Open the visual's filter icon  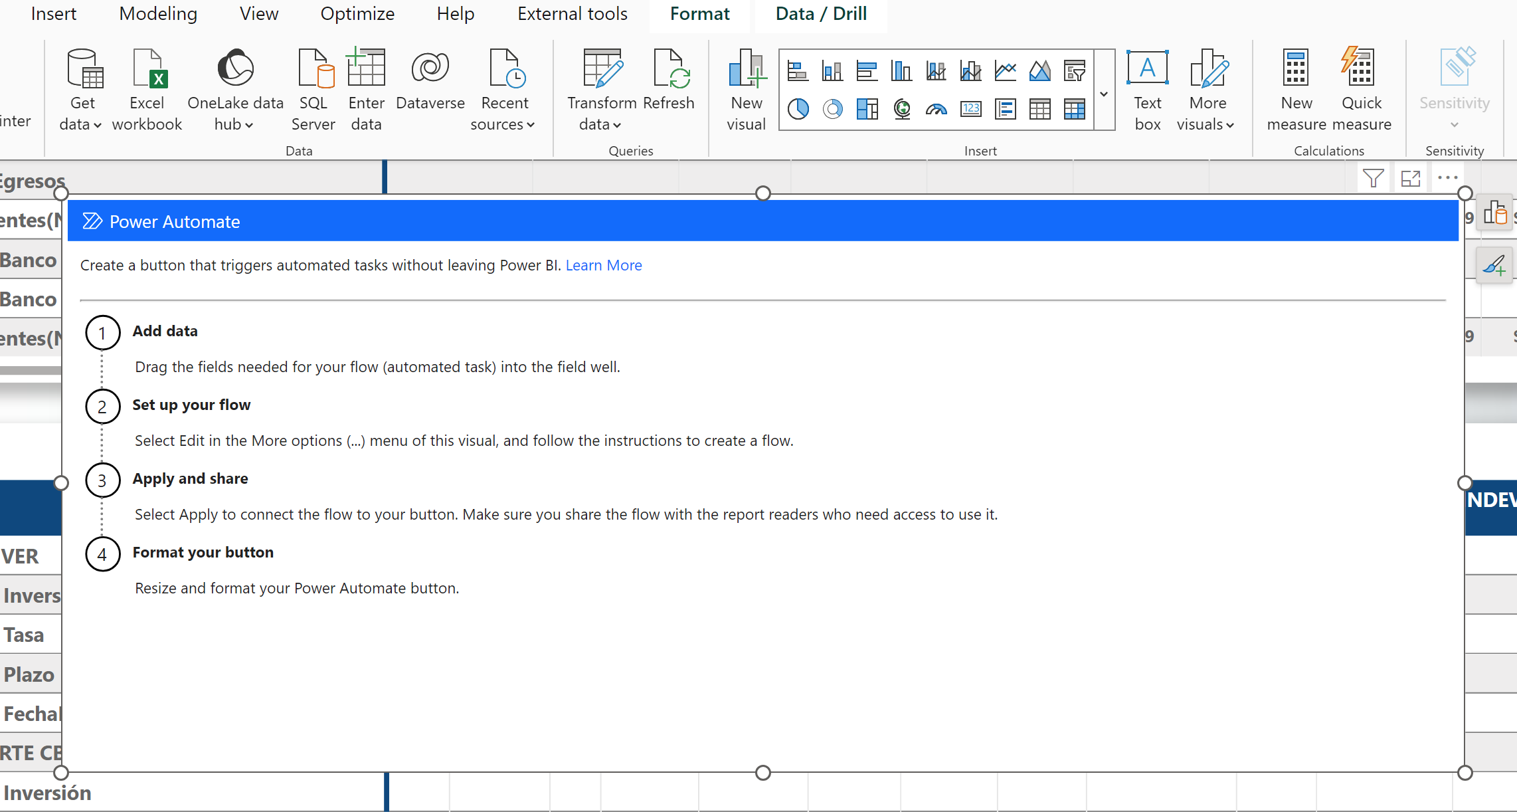pos(1373,178)
